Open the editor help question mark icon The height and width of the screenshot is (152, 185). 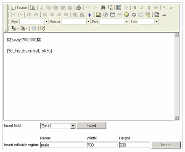(42, 28)
